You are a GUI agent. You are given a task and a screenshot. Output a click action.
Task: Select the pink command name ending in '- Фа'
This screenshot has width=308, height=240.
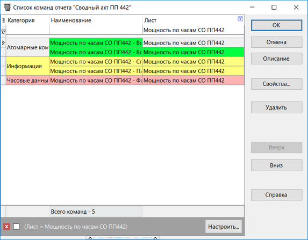(96, 80)
